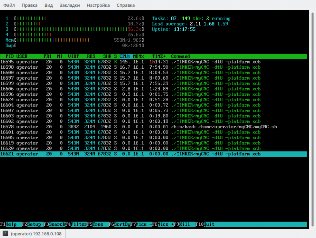Click the F4 Filter button
Image resolution: width=316 pixels, height=238 pixels.
pos(79,224)
